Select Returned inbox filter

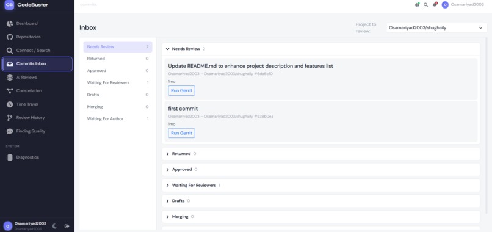pos(118,59)
